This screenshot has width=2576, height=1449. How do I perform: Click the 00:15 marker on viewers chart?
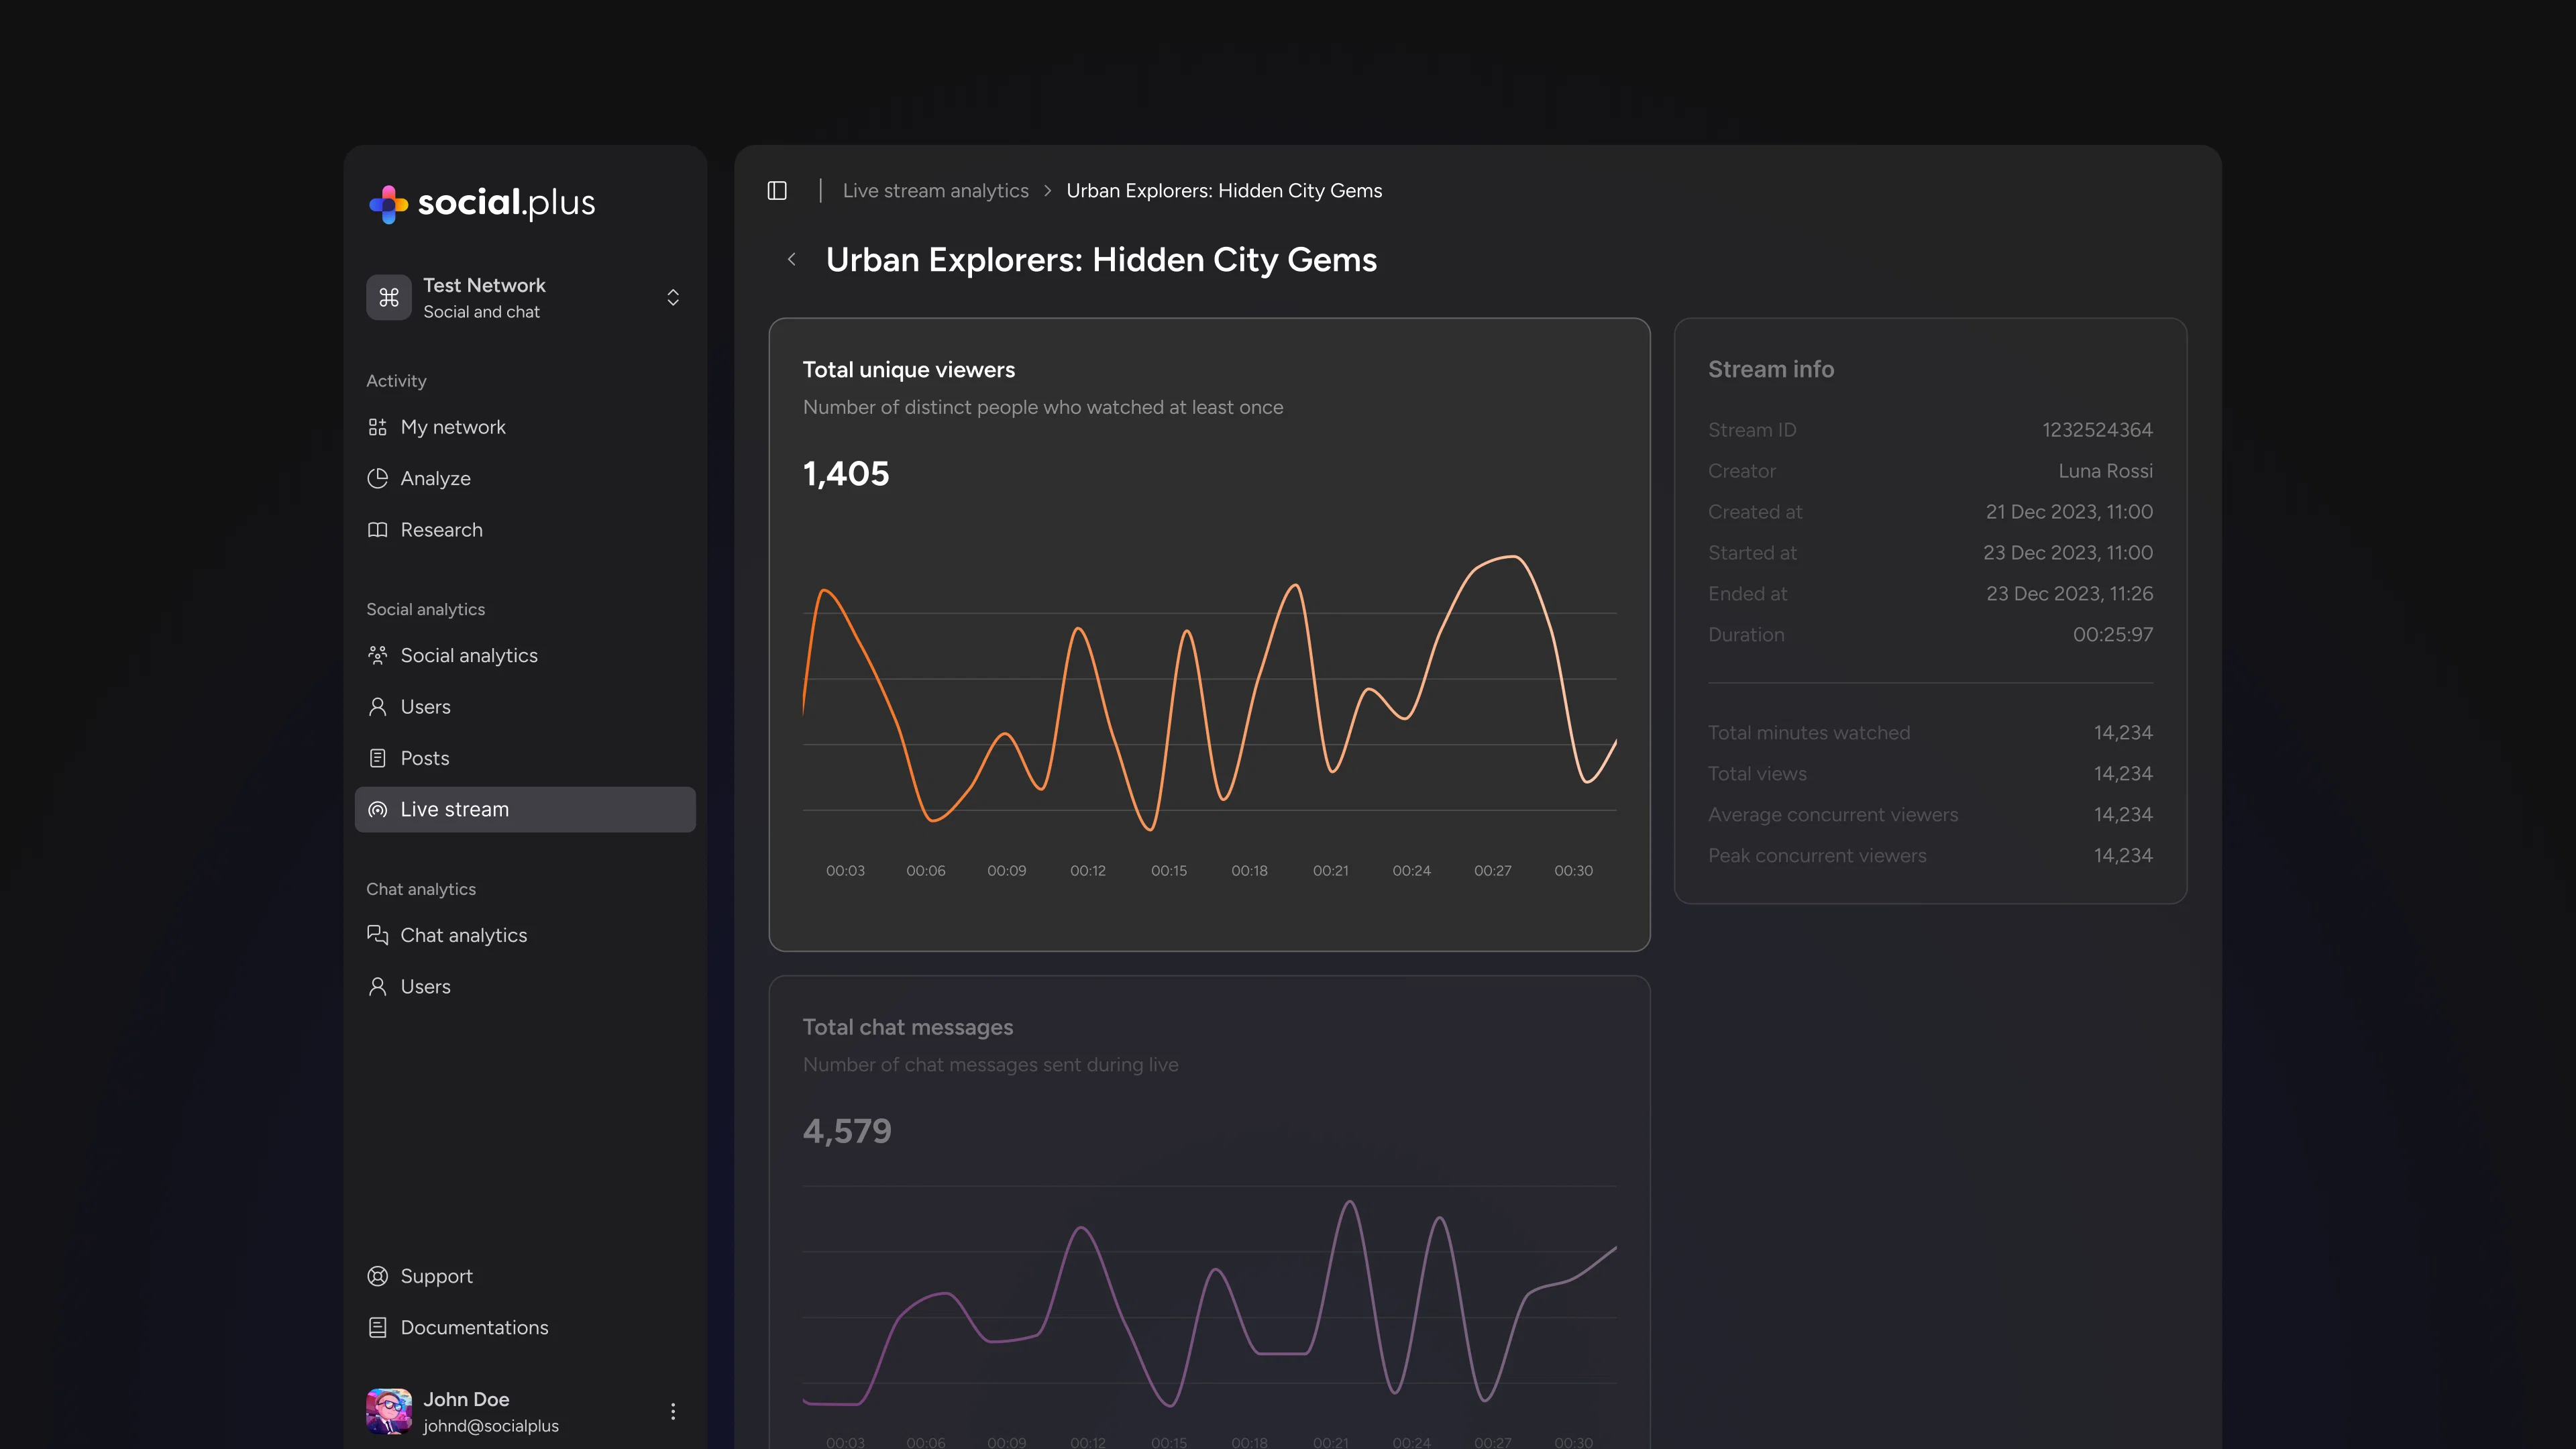click(x=1168, y=870)
